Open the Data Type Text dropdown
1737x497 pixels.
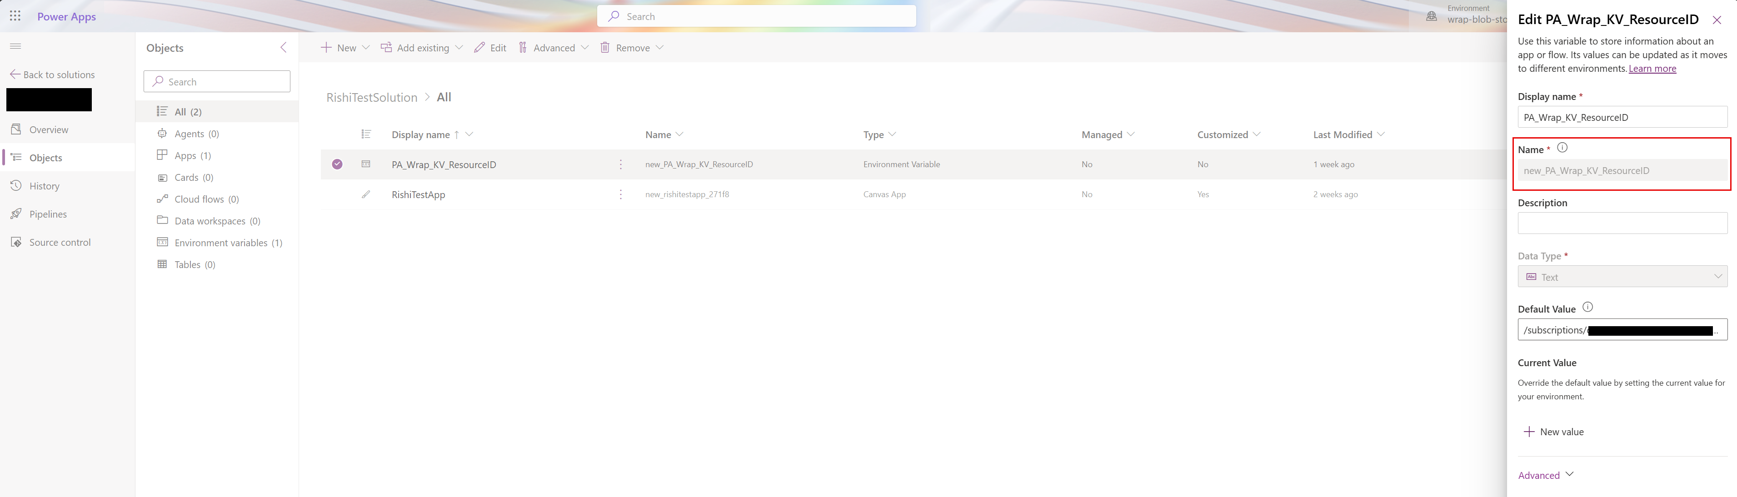(x=1622, y=277)
